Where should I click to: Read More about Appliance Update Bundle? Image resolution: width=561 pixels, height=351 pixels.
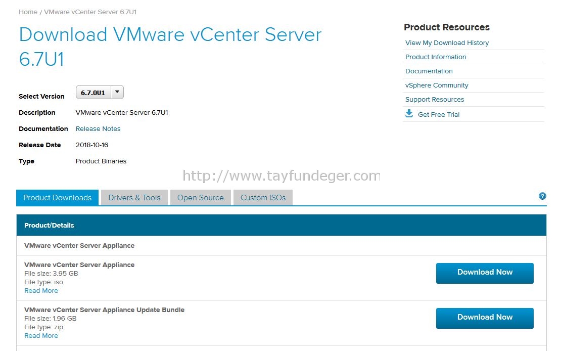41,336
